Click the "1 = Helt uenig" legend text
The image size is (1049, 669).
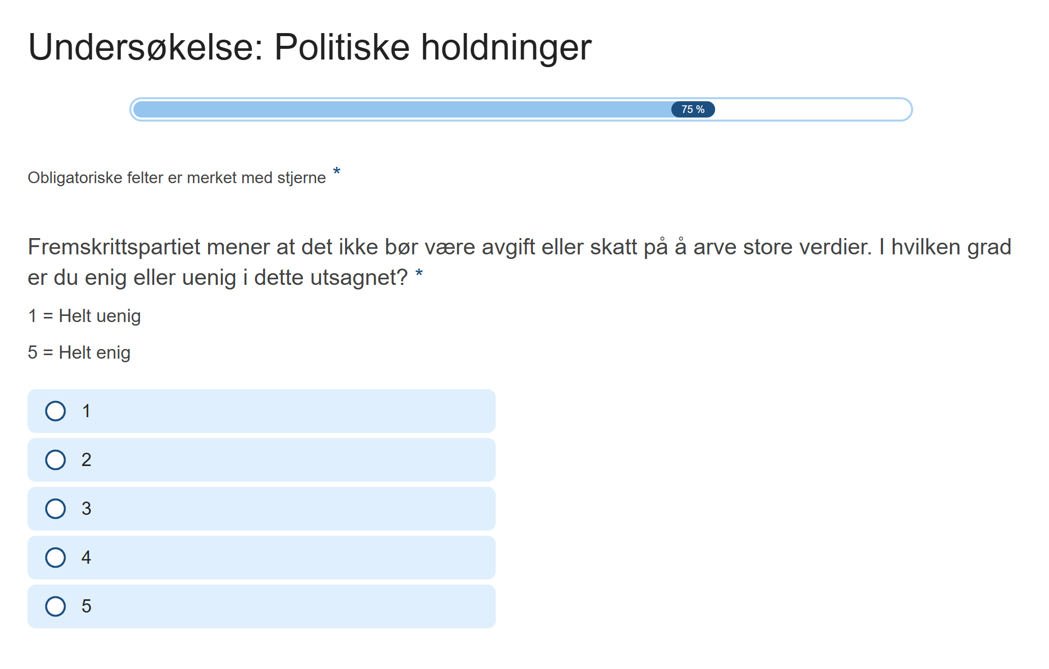click(84, 316)
